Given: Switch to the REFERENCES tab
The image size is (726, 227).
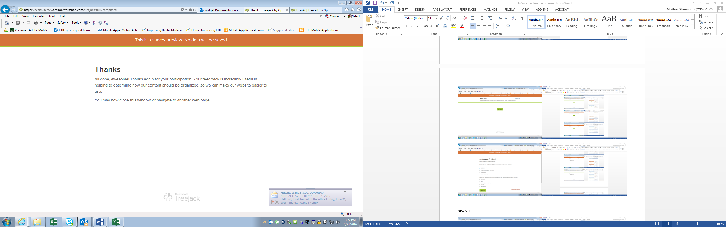Looking at the screenshot, I should [468, 10].
